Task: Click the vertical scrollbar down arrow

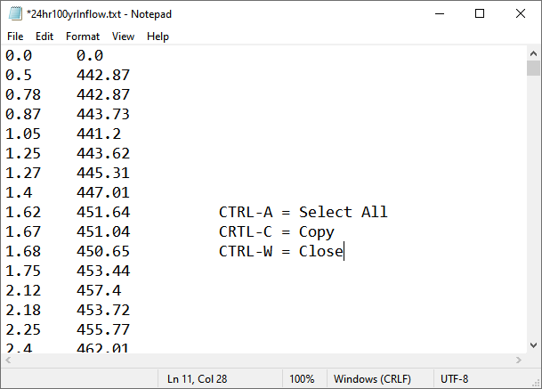Action: (533, 345)
